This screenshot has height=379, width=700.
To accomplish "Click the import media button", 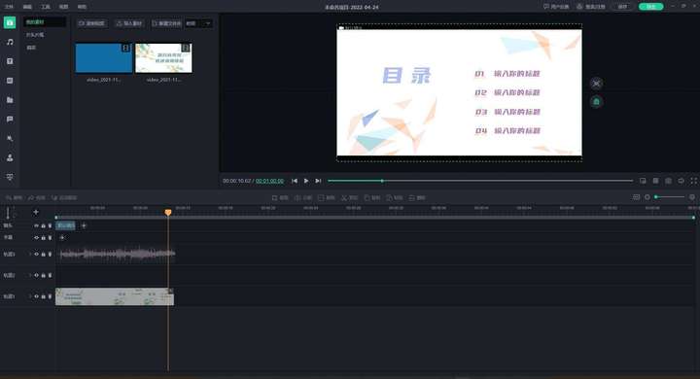I will (x=129, y=23).
